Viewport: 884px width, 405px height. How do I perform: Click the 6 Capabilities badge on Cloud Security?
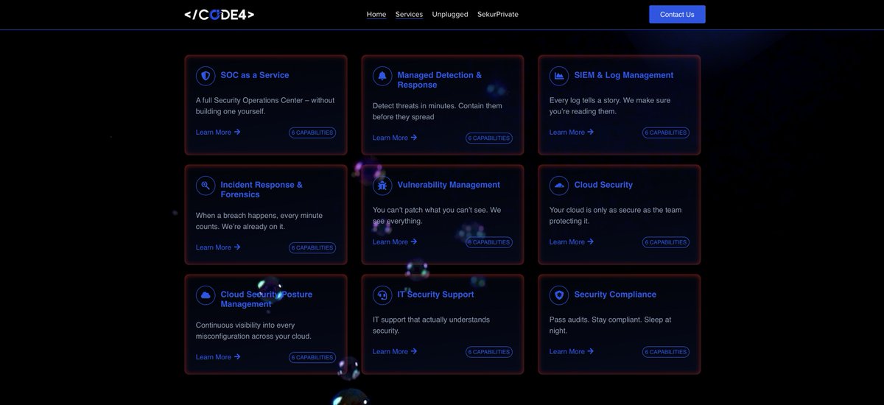(x=666, y=242)
